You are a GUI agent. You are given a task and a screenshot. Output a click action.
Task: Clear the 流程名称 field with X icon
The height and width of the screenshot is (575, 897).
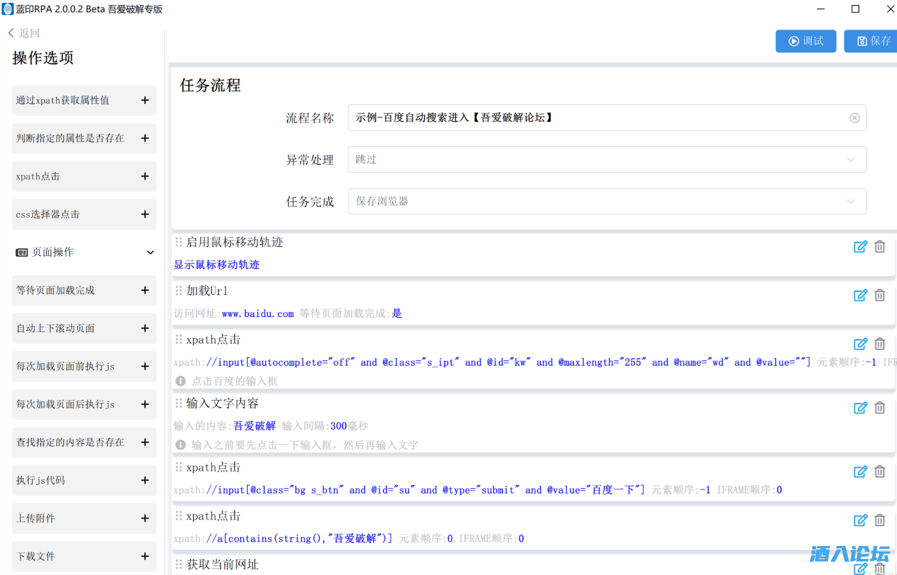[854, 118]
